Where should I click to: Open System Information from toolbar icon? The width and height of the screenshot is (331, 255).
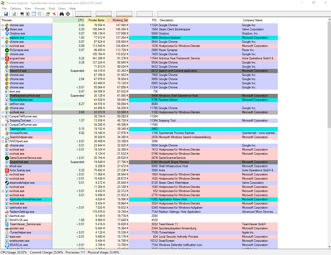22,14
